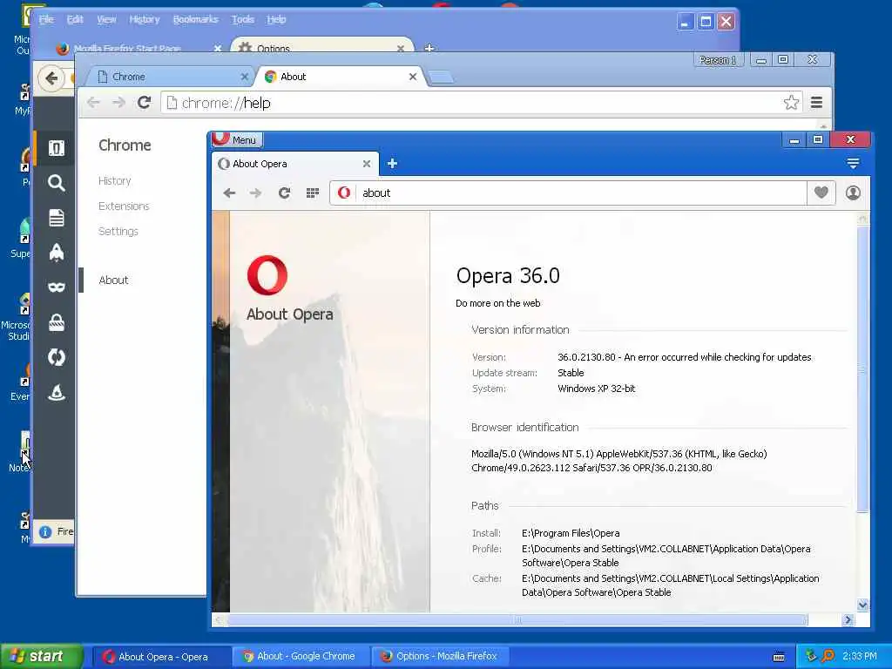Open Opera's account profile icon
The width and height of the screenshot is (892, 669).
click(853, 193)
